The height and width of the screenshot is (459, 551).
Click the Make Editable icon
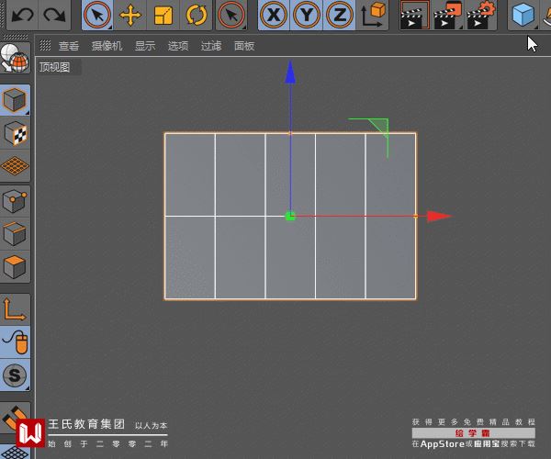15,58
